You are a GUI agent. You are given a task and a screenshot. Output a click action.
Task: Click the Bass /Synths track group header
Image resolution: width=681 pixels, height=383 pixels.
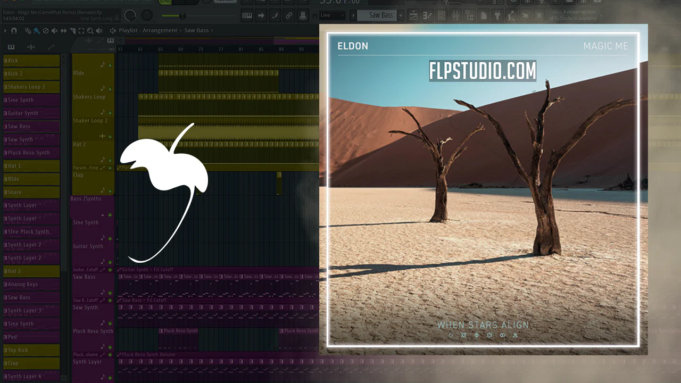93,206
